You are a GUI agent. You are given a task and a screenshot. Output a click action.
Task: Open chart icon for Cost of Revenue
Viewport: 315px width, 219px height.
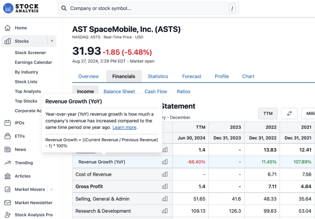click(165, 174)
